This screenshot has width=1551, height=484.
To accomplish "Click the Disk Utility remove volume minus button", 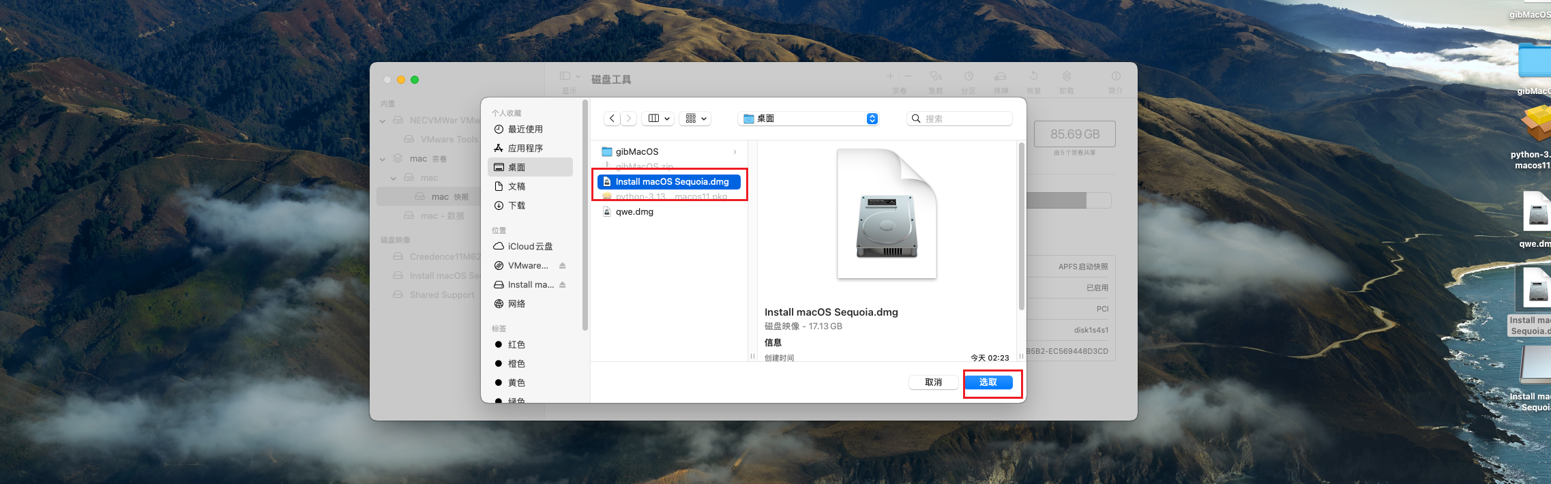I will pyautogui.click(x=908, y=76).
